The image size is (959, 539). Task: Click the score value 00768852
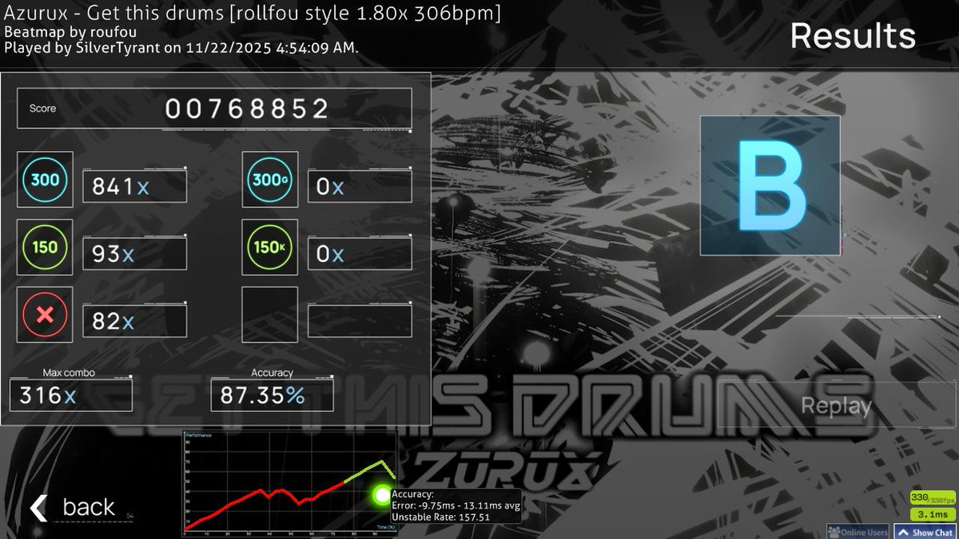tap(247, 109)
